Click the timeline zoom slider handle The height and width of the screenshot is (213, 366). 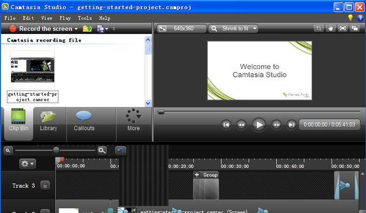[x=56, y=150]
